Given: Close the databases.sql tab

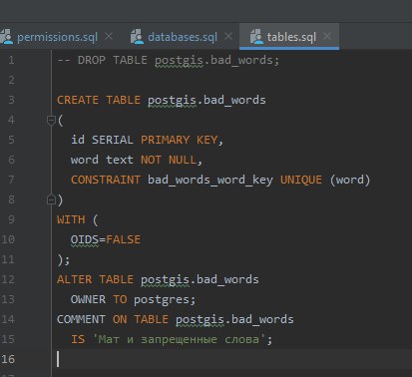Looking at the screenshot, I should click(x=228, y=36).
